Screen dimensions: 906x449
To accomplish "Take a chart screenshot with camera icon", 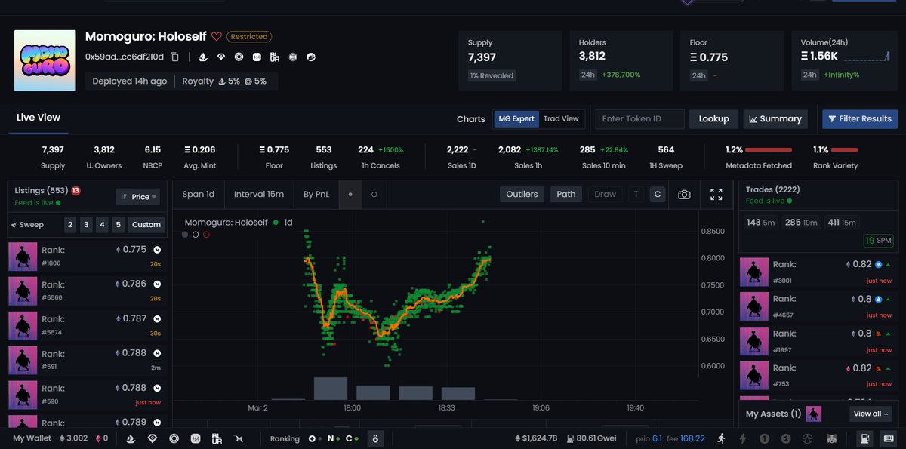I will (684, 194).
